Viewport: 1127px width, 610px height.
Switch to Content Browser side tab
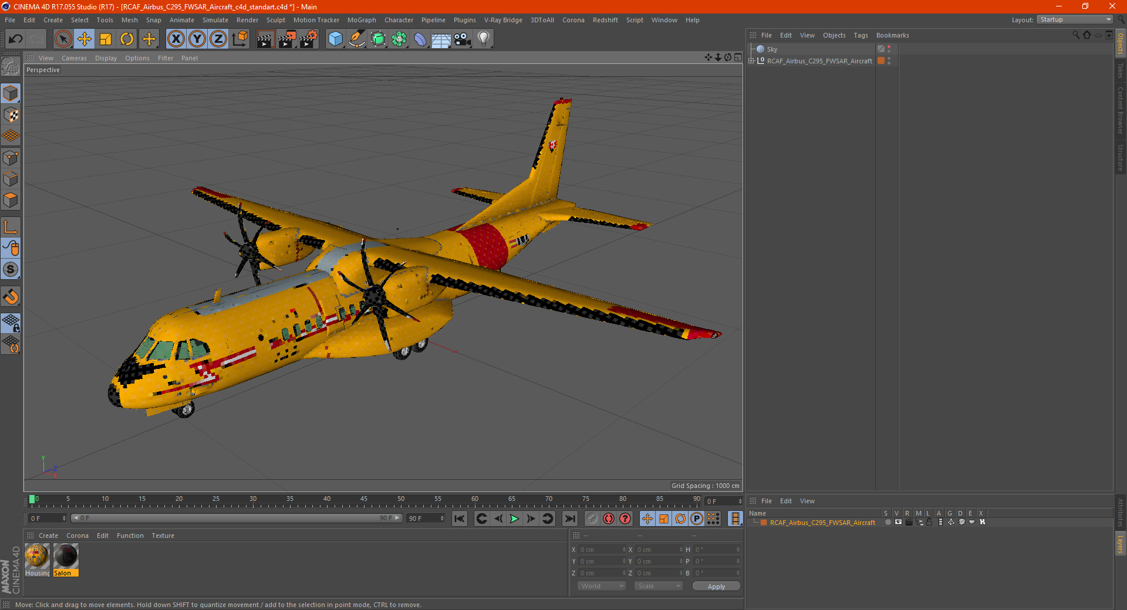1120,110
